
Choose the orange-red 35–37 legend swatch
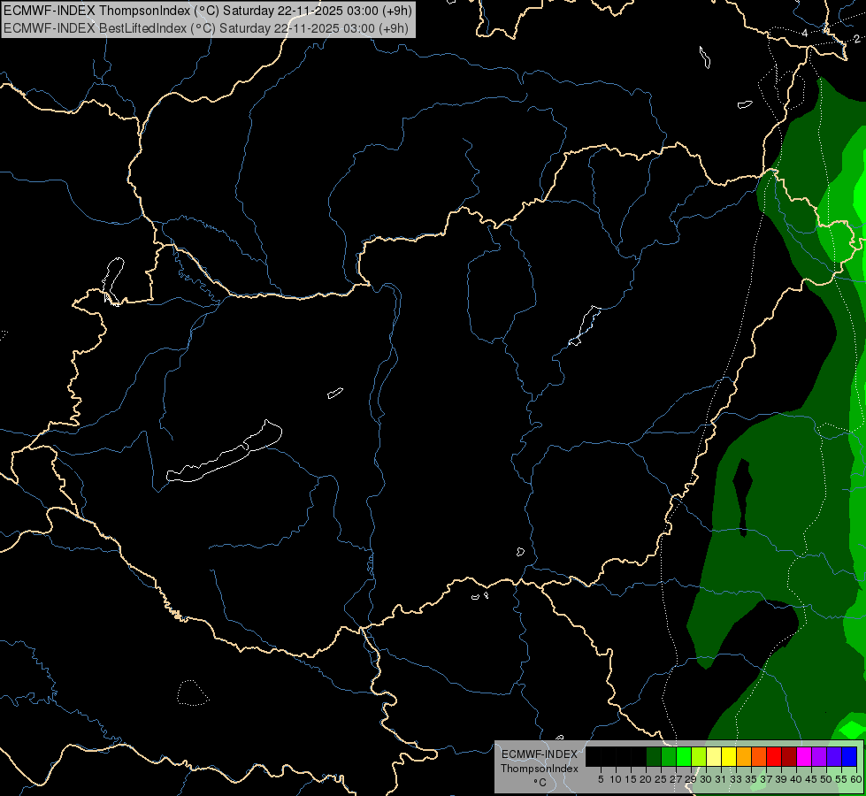pyautogui.click(x=759, y=756)
